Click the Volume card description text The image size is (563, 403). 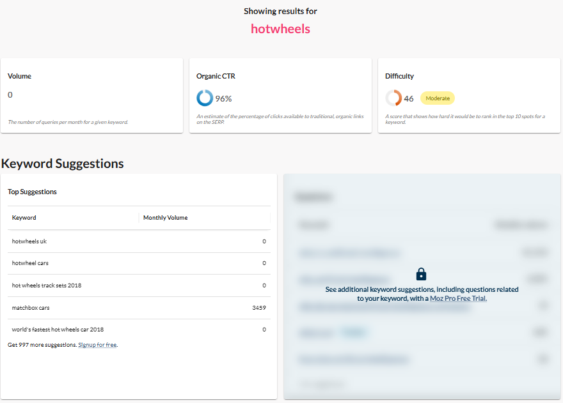[x=68, y=122]
